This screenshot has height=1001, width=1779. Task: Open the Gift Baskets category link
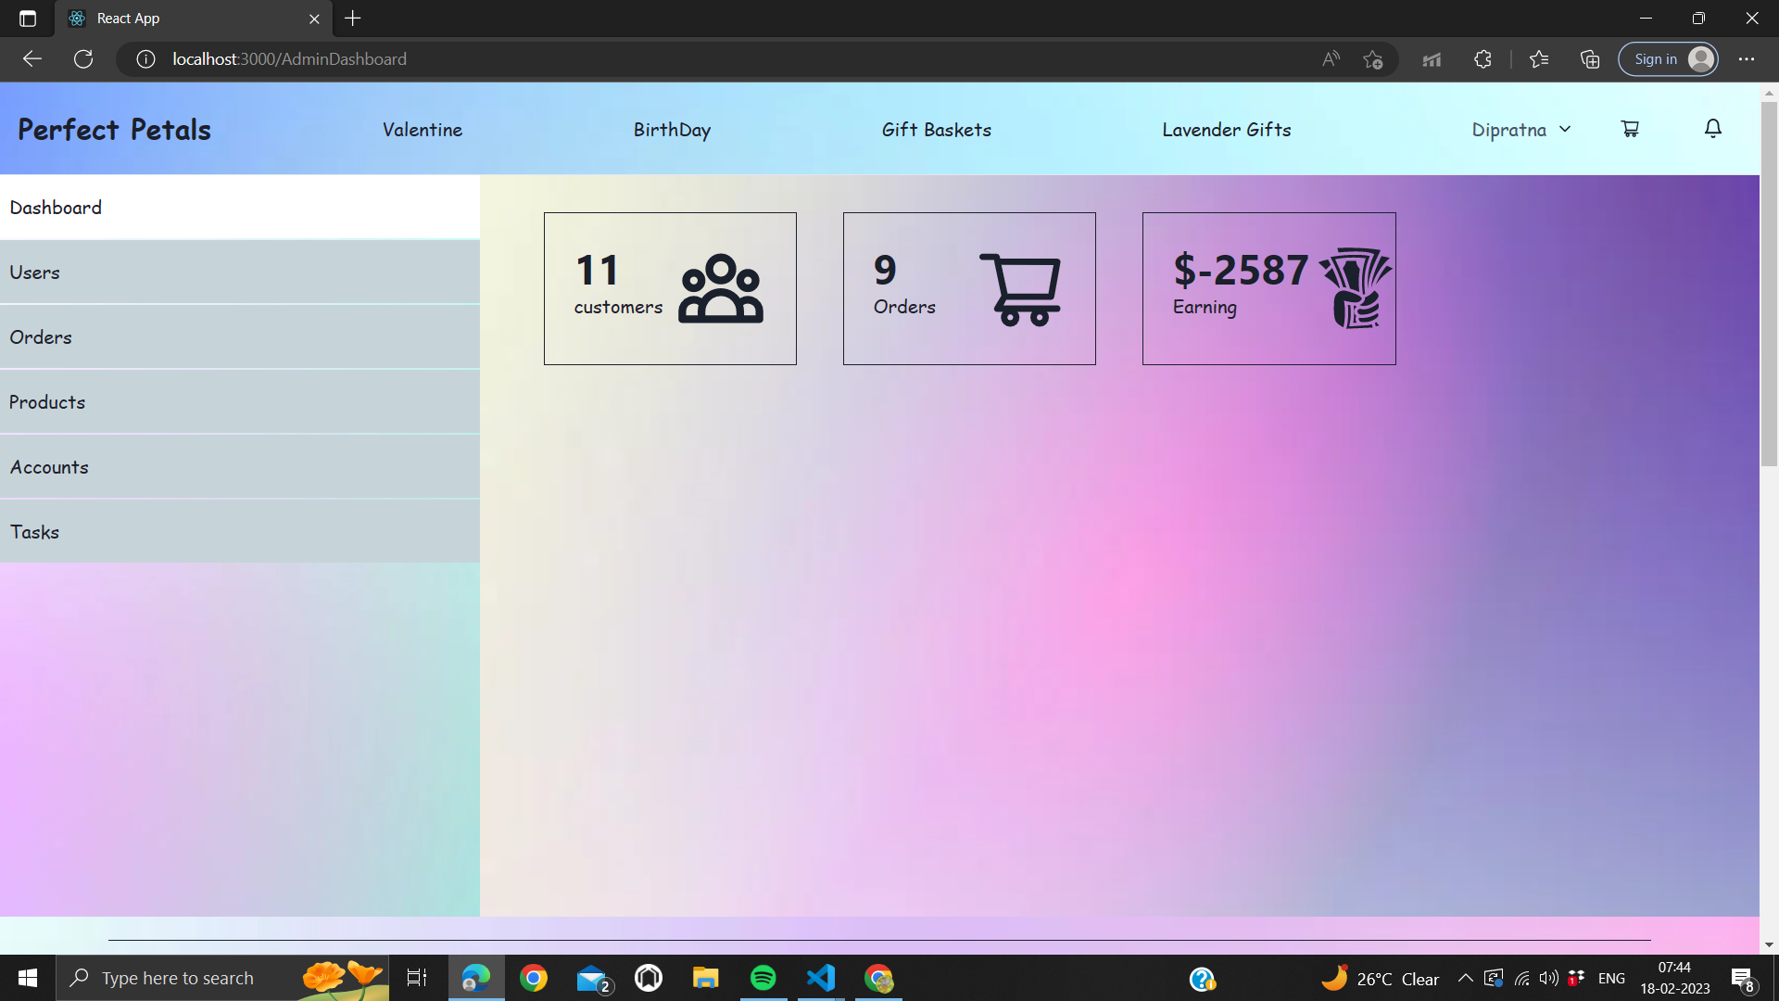936,130
